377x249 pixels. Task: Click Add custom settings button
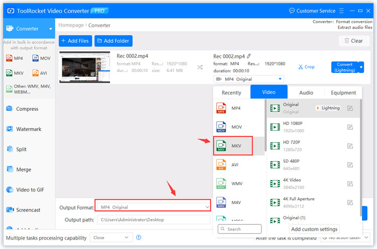[x=314, y=229]
